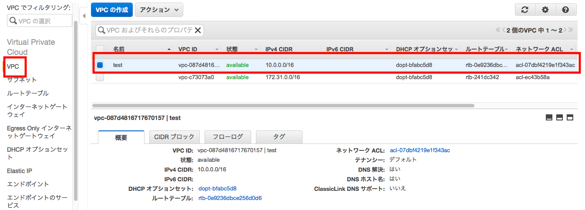Viewport: 585px width, 210px height.
Task: Open エンドポイント in sidebar
Action: point(28,184)
